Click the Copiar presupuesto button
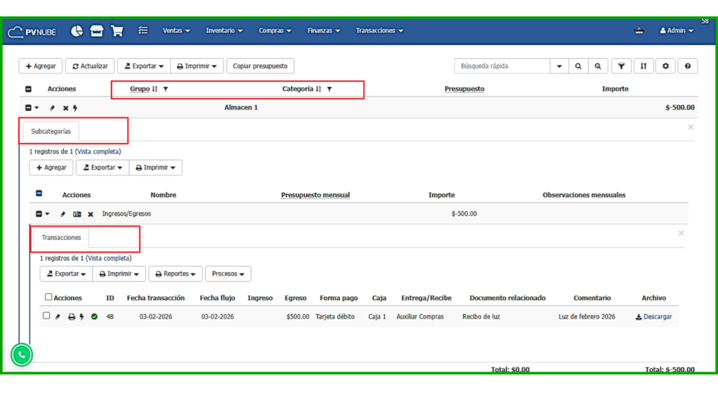This screenshot has height=404, width=718. coord(260,66)
